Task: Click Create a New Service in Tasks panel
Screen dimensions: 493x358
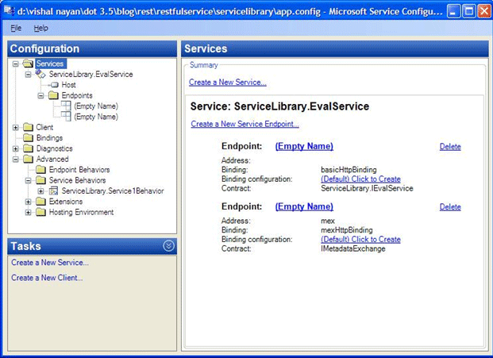Action: coord(50,263)
